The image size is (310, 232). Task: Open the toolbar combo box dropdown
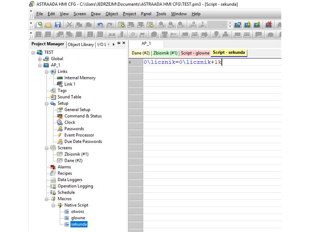[224, 25]
